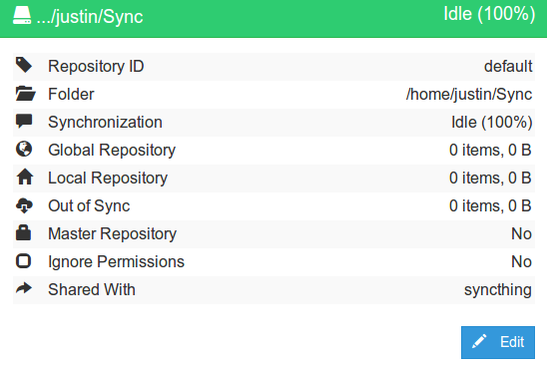Click the pencil icon on the Edit button
The width and height of the screenshot is (547, 368).
click(479, 341)
